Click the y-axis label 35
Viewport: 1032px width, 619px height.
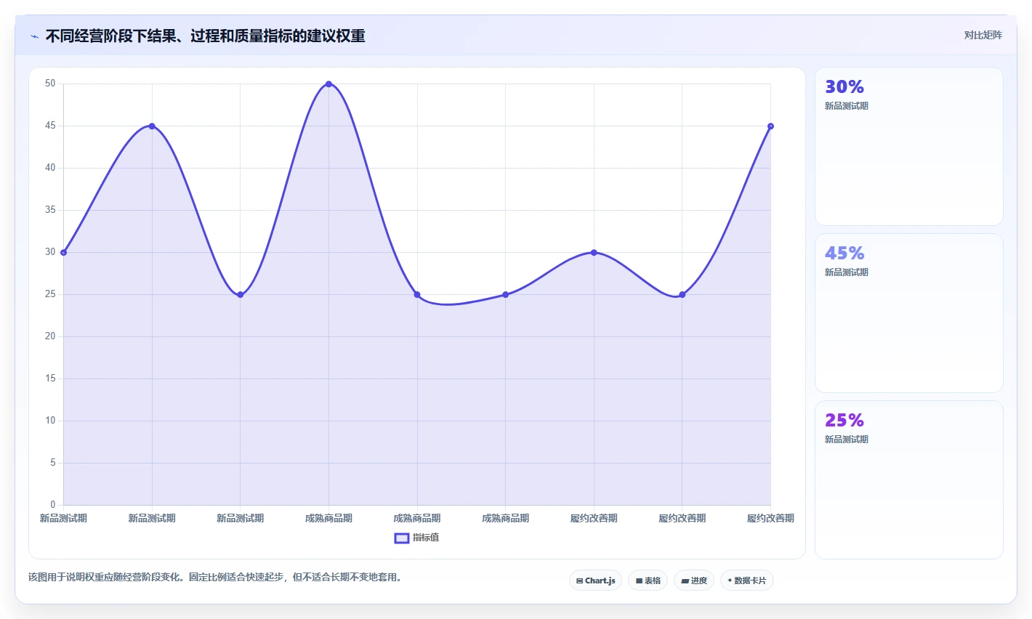click(x=50, y=210)
